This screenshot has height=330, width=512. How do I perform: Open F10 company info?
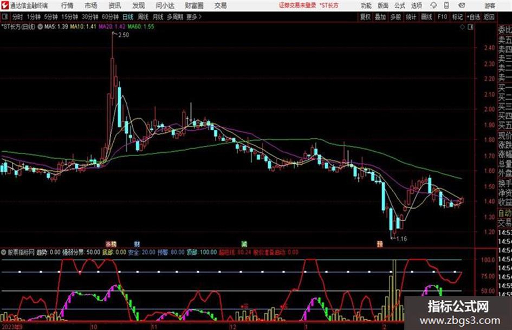pos(442,17)
